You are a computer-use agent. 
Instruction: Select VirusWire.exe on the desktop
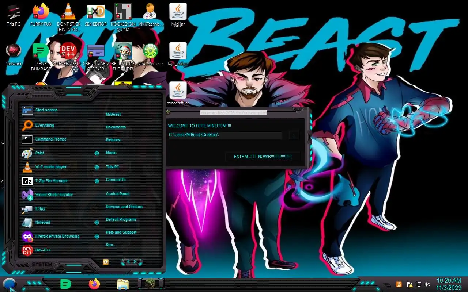[151, 55]
